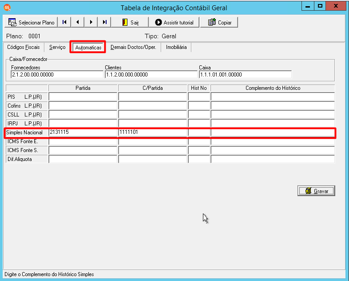The width and height of the screenshot is (349, 281).
Task: Click the Selecionar Plano button
Action: coord(31,22)
